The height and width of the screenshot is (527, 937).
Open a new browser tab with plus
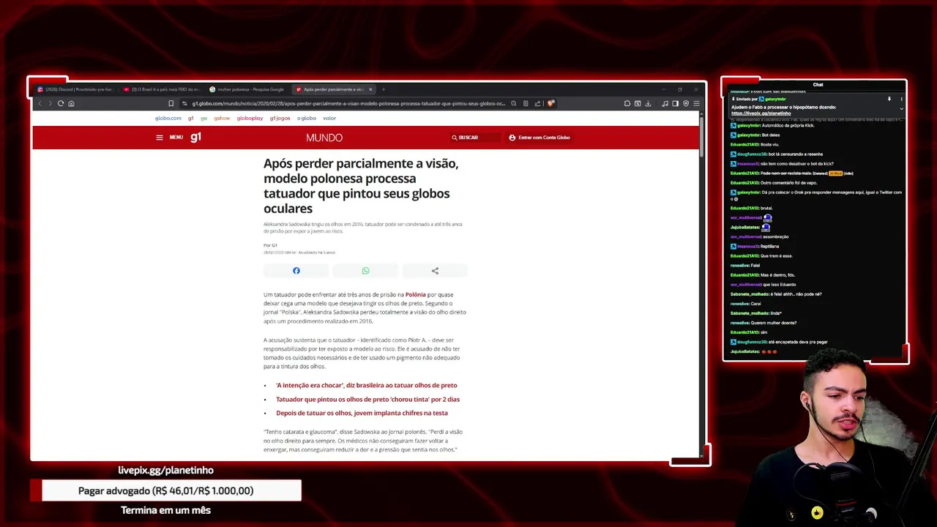[x=383, y=89]
